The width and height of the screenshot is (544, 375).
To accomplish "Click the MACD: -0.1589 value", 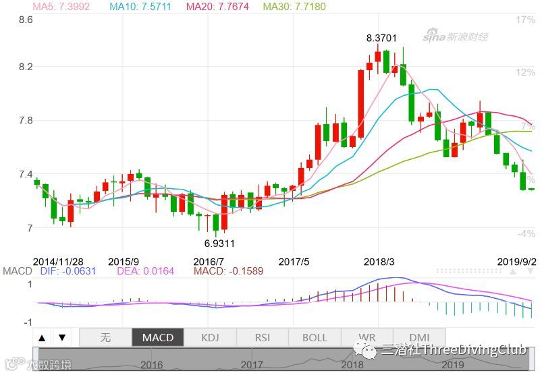I will pyautogui.click(x=229, y=270).
